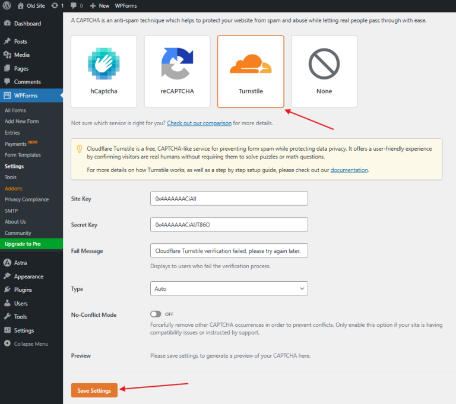456x404 pixels.
Task: Click the Posts pin icon
Action: point(7,42)
